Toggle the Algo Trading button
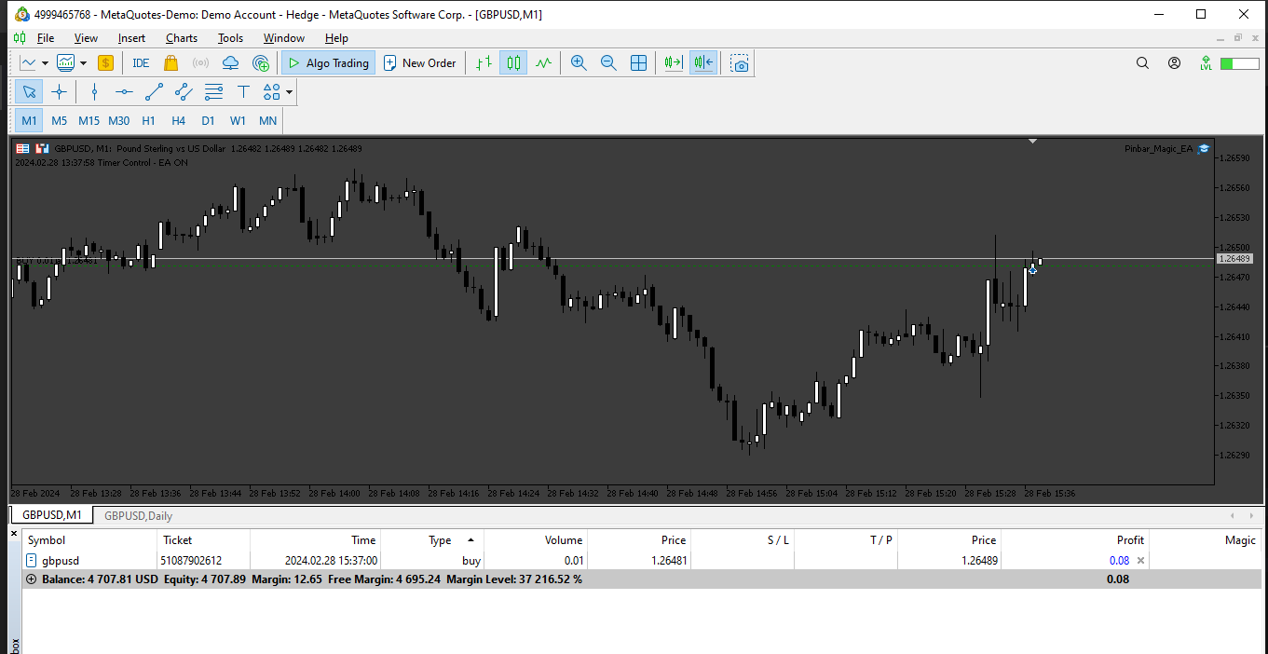1268x654 pixels. click(x=328, y=63)
